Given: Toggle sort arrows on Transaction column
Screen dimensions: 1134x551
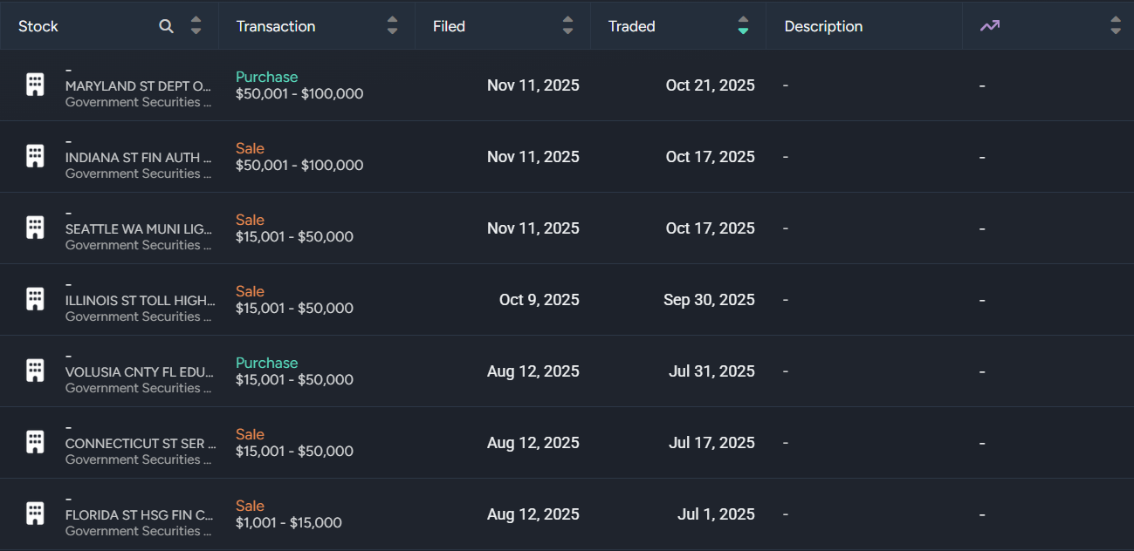Looking at the screenshot, I should coord(392,26).
